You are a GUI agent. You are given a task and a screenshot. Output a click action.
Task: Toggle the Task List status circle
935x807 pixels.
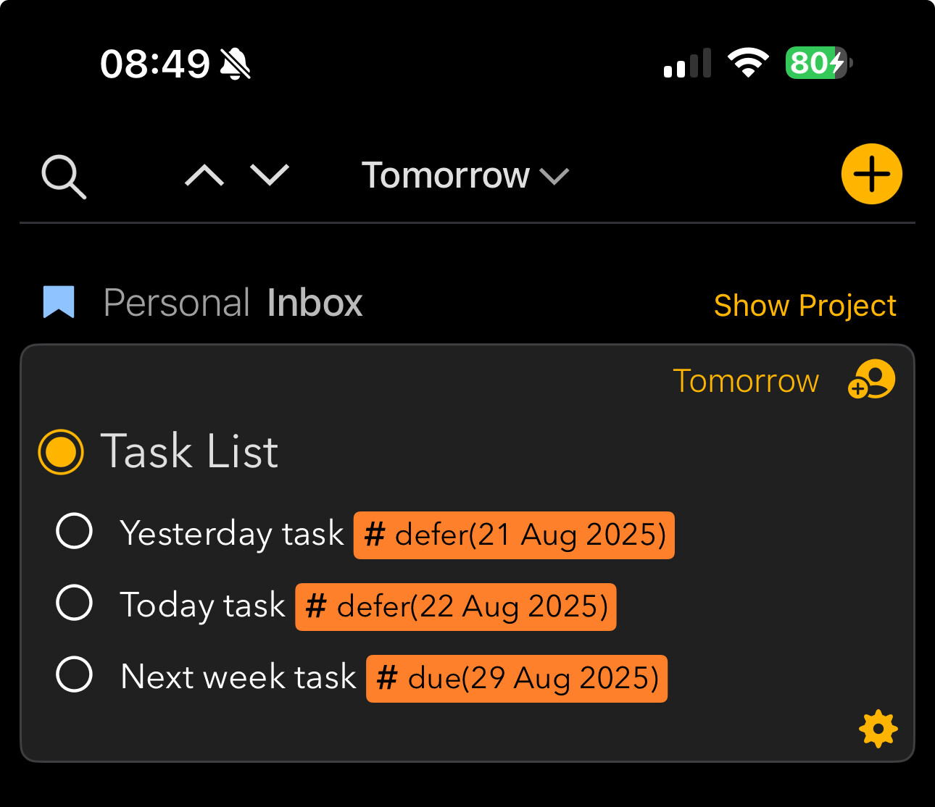click(x=61, y=452)
